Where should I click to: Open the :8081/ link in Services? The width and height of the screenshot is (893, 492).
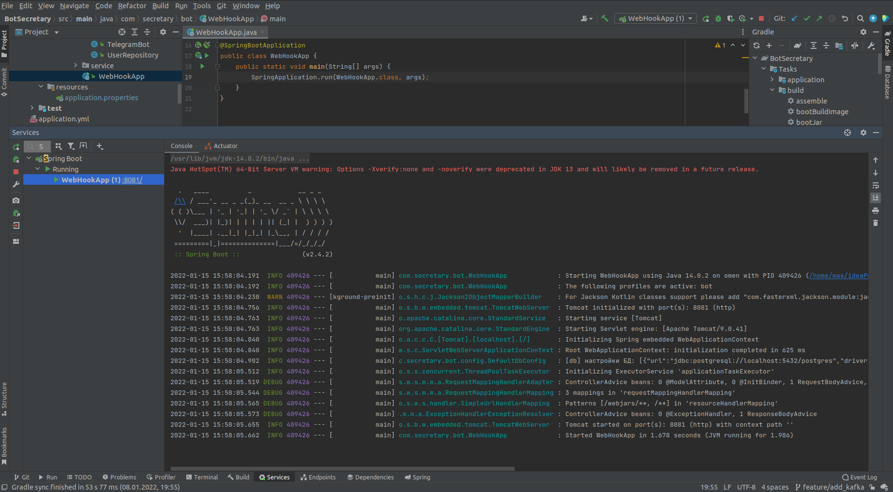132,180
